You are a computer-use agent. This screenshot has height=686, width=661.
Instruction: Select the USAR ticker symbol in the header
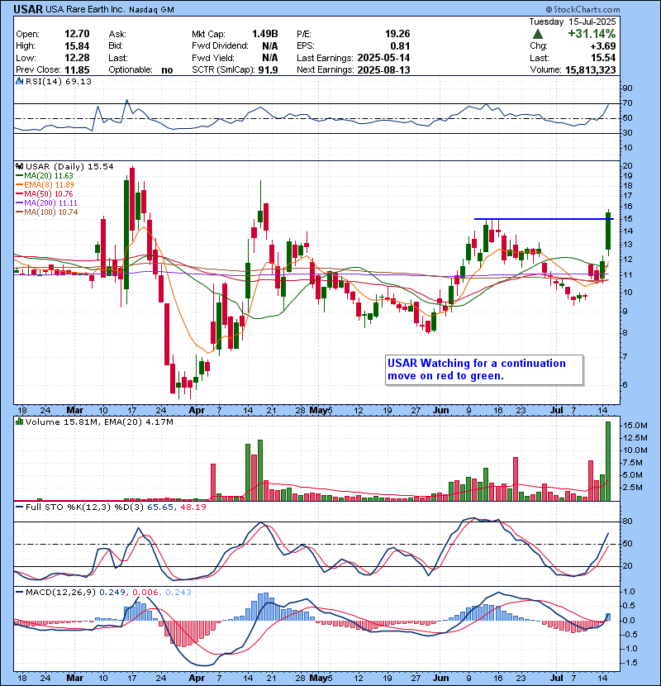pos(28,9)
